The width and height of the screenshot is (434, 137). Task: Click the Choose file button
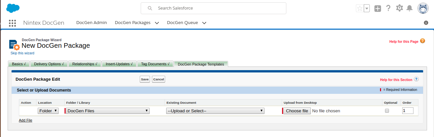pyautogui.click(x=297, y=111)
